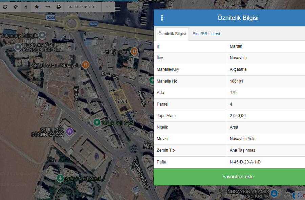The image size is (305, 200).
Task: Click the Isot Lahmacun Nusaybin restaurant pin
Action: [85, 64]
